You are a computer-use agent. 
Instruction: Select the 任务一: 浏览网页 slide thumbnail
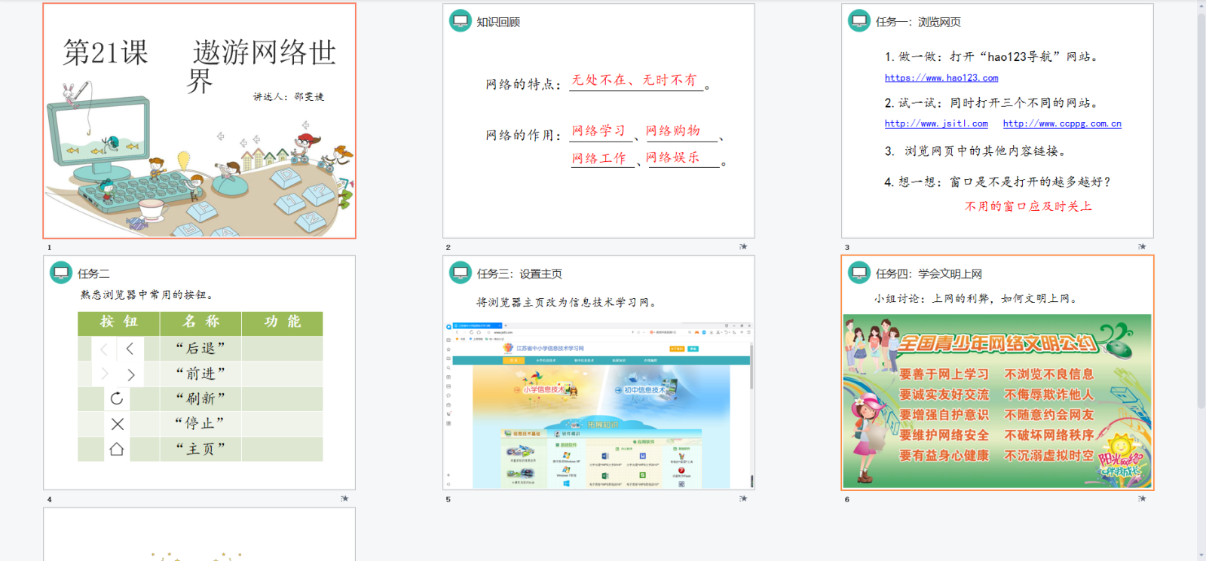[x=997, y=121]
